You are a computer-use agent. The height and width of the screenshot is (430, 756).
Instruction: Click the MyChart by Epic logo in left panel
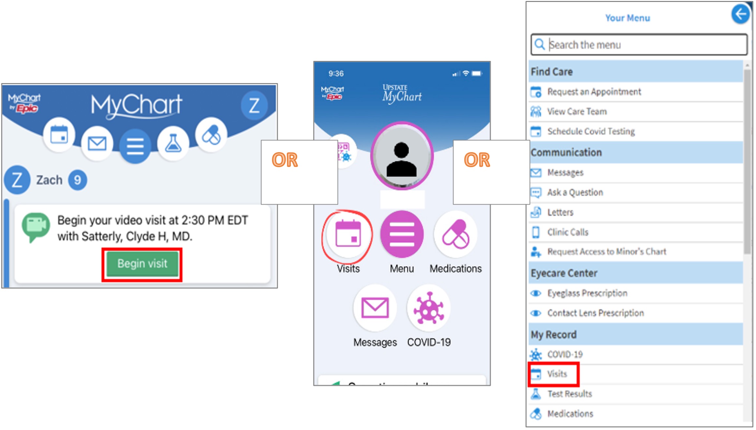[x=24, y=104]
